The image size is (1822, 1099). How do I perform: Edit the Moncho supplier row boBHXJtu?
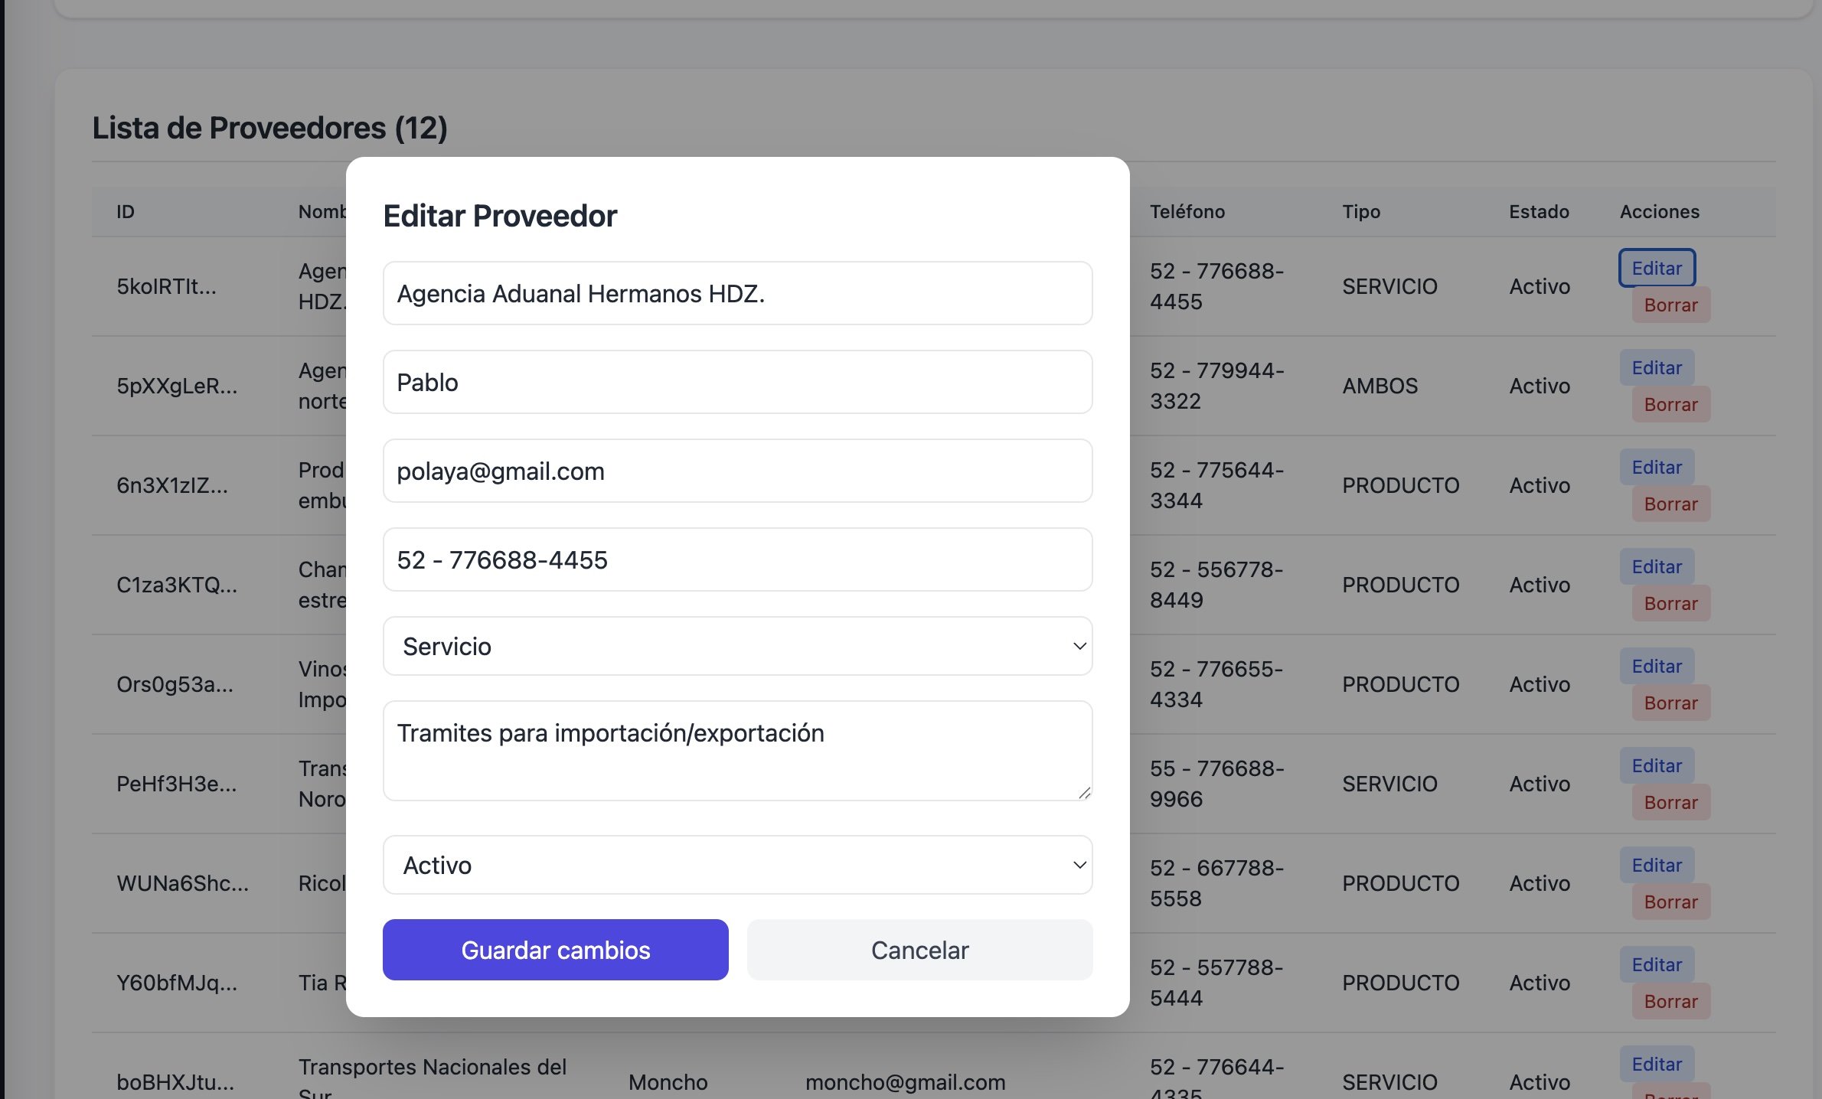[x=1657, y=1065]
